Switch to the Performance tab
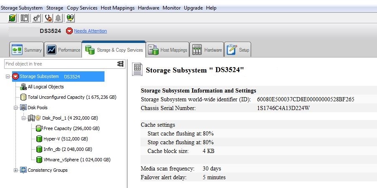377x188 pixels. [63, 50]
